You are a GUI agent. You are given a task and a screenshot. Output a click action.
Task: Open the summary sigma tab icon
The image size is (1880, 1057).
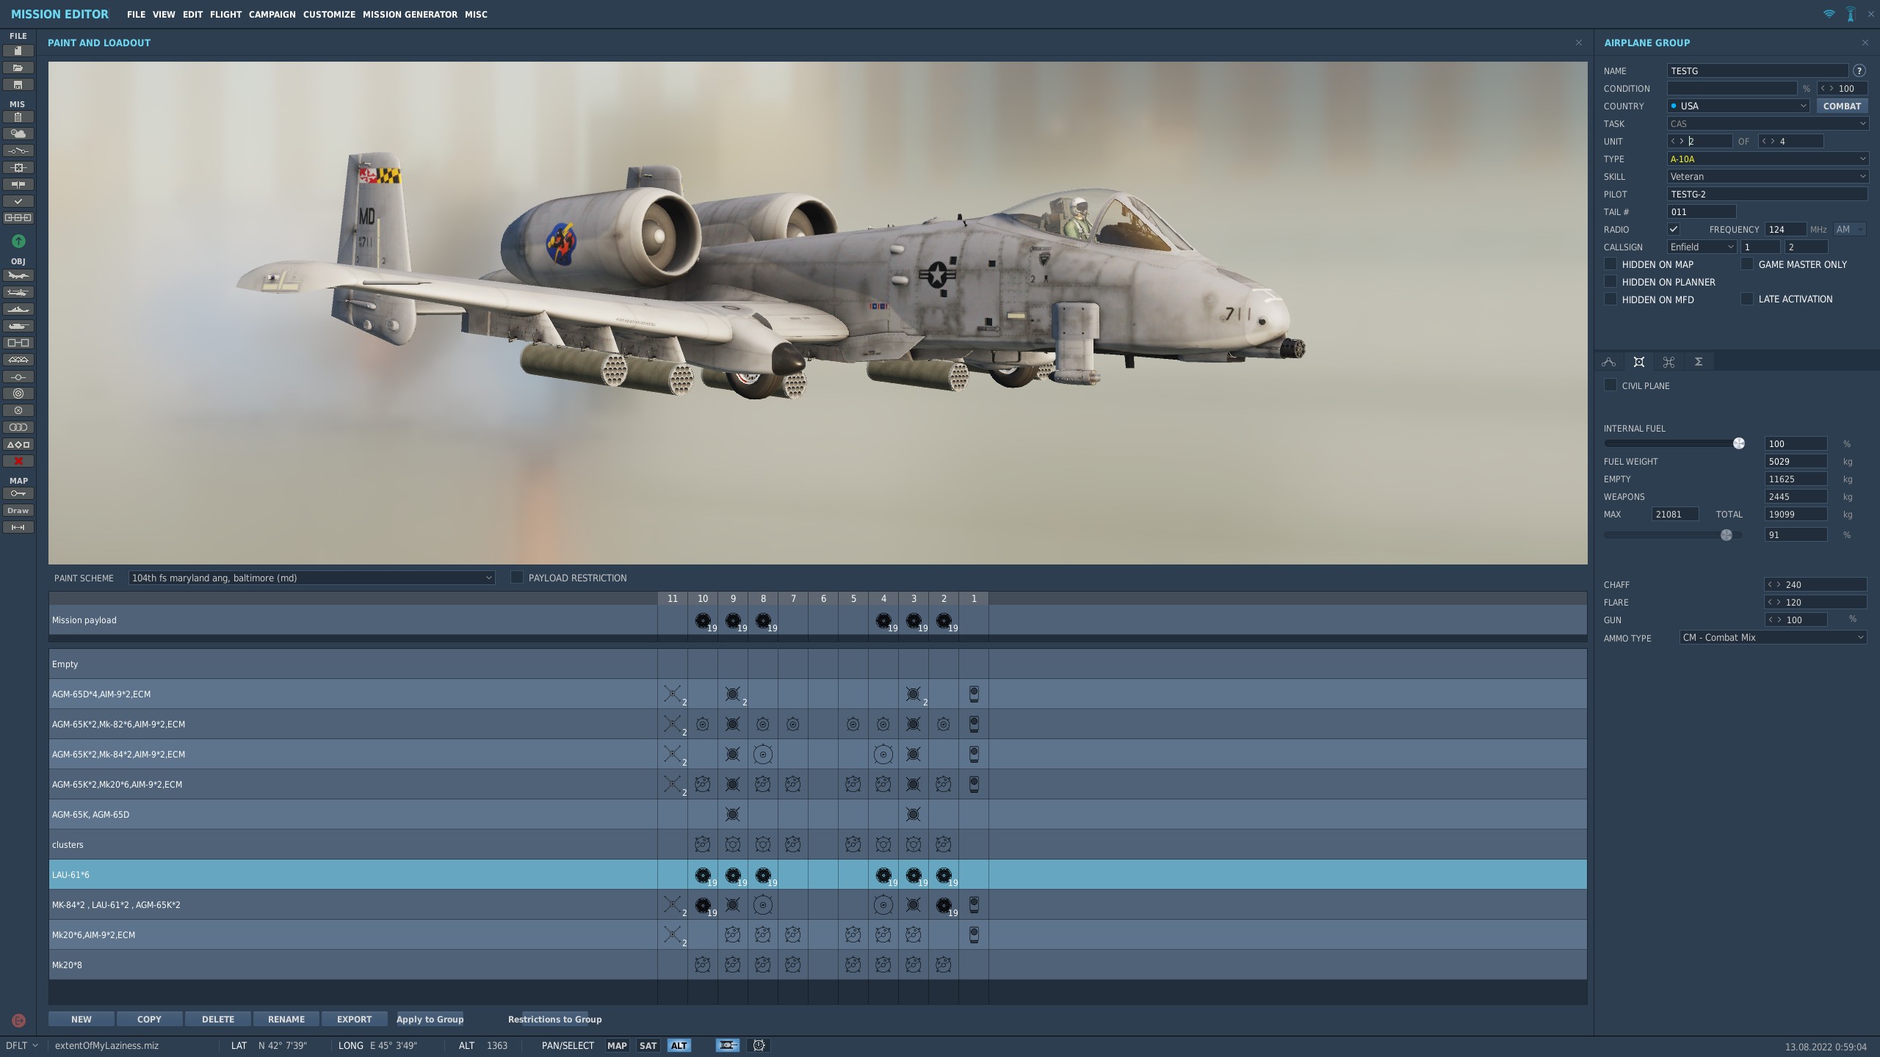click(1699, 362)
